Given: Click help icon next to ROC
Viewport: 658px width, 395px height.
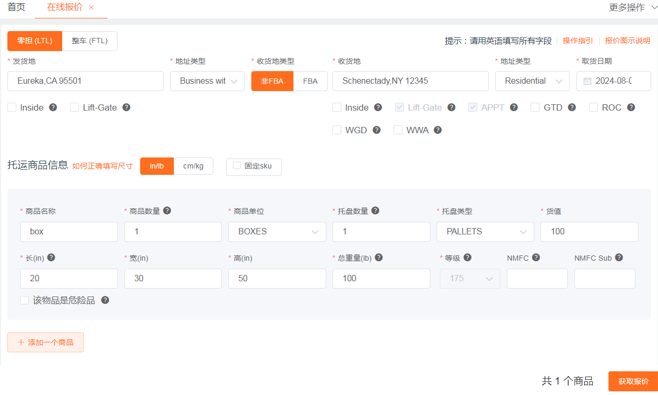Looking at the screenshot, I should coord(631,107).
